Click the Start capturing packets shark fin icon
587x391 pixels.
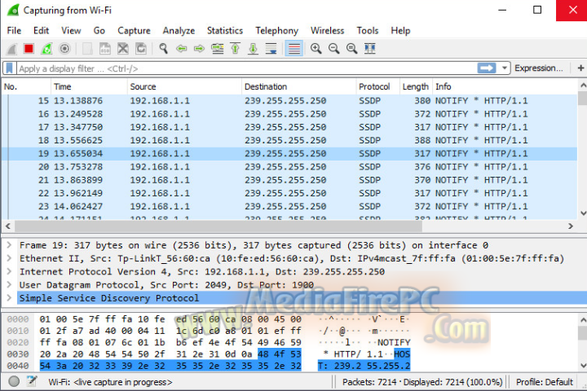point(11,49)
